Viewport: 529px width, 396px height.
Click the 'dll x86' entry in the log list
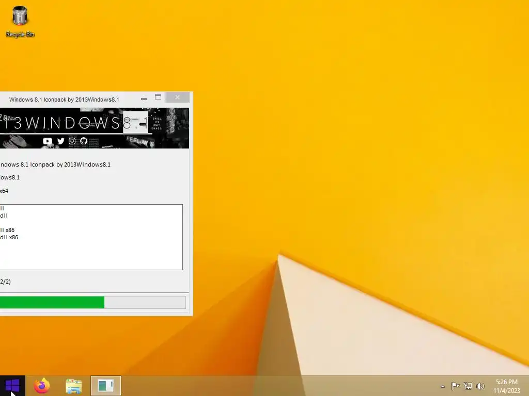coord(9,237)
